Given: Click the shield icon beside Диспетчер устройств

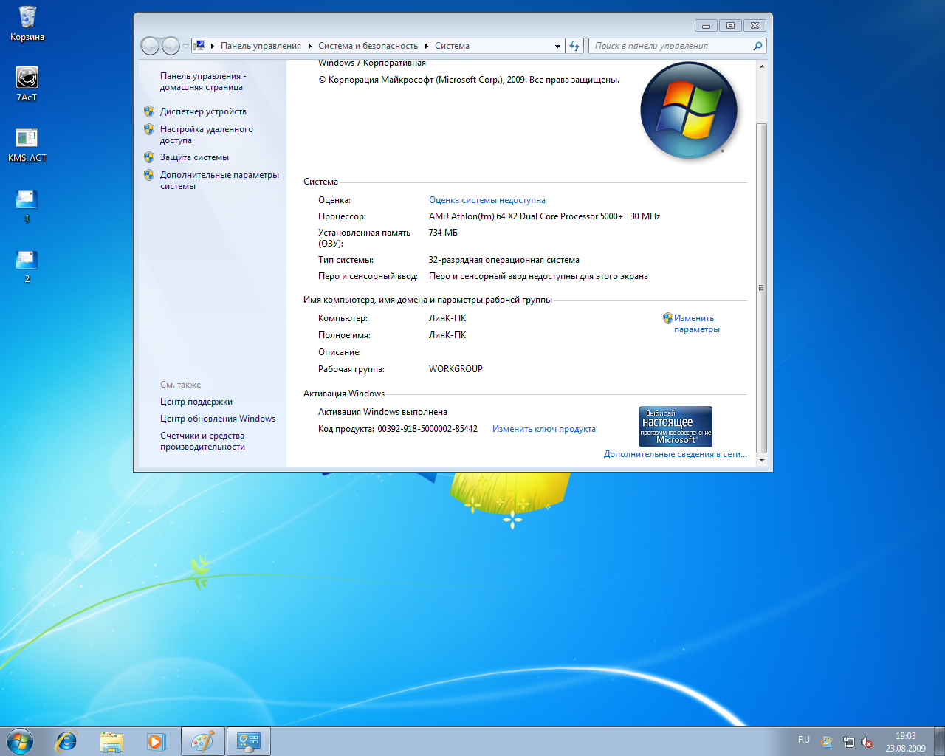Looking at the screenshot, I should tap(149, 111).
